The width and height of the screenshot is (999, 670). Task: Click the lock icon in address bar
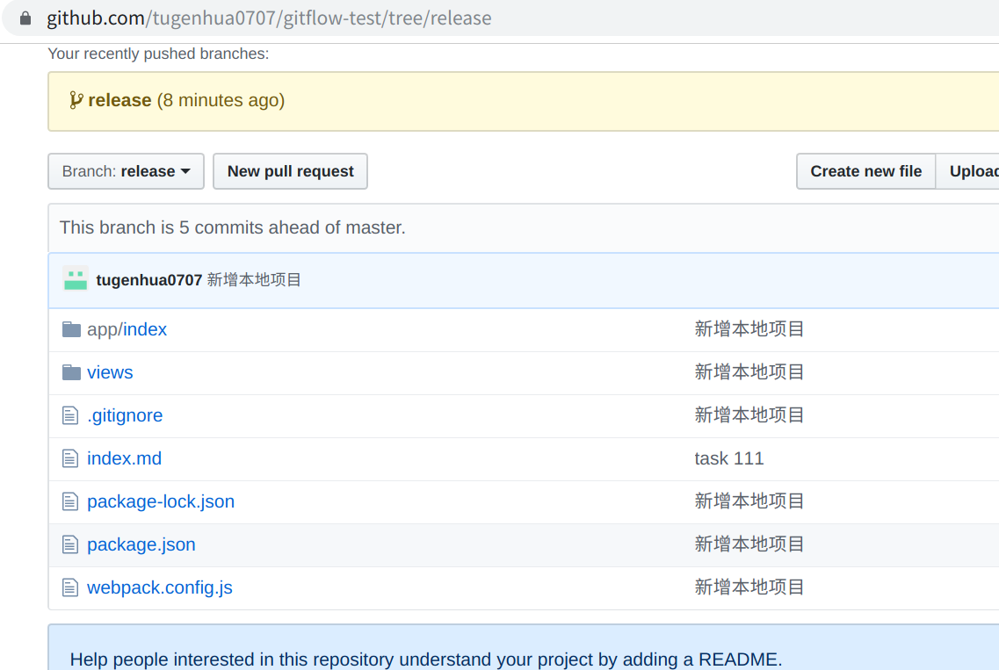(x=25, y=18)
